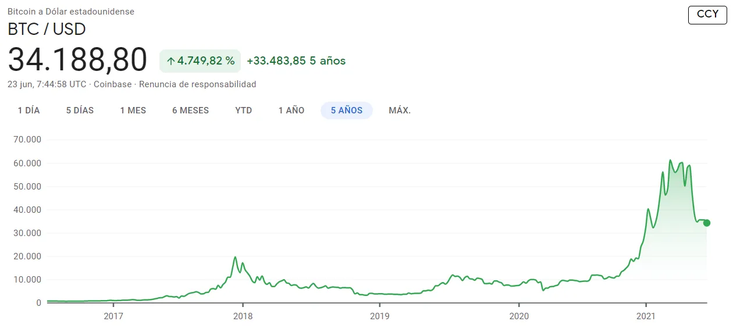
Task: Click the +33.483,85 5 años change text
Action: [x=296, y=61]
